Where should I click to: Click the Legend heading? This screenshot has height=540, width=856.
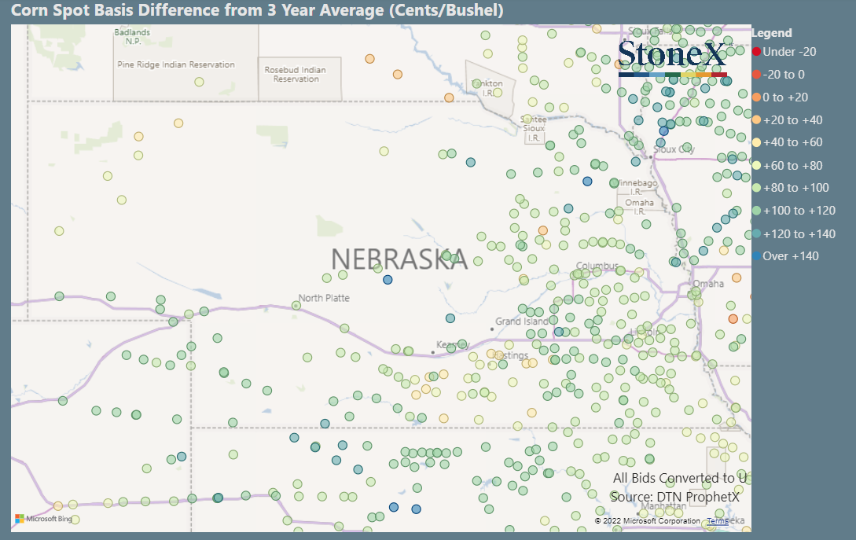coord(771,33)
